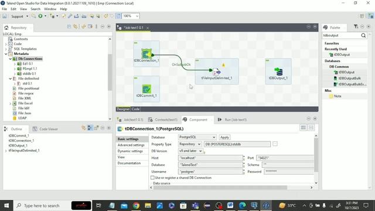Open the Code Viewer tab
Viewport: 375px width, 211px height.
(46, 129)
